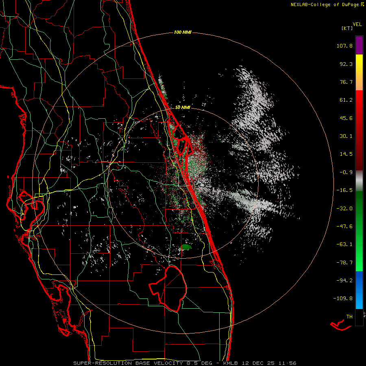The width and height of the screenshot is (366, 366).
Task: Click the blue segment of velocity color bar
Action: [359, 290]
